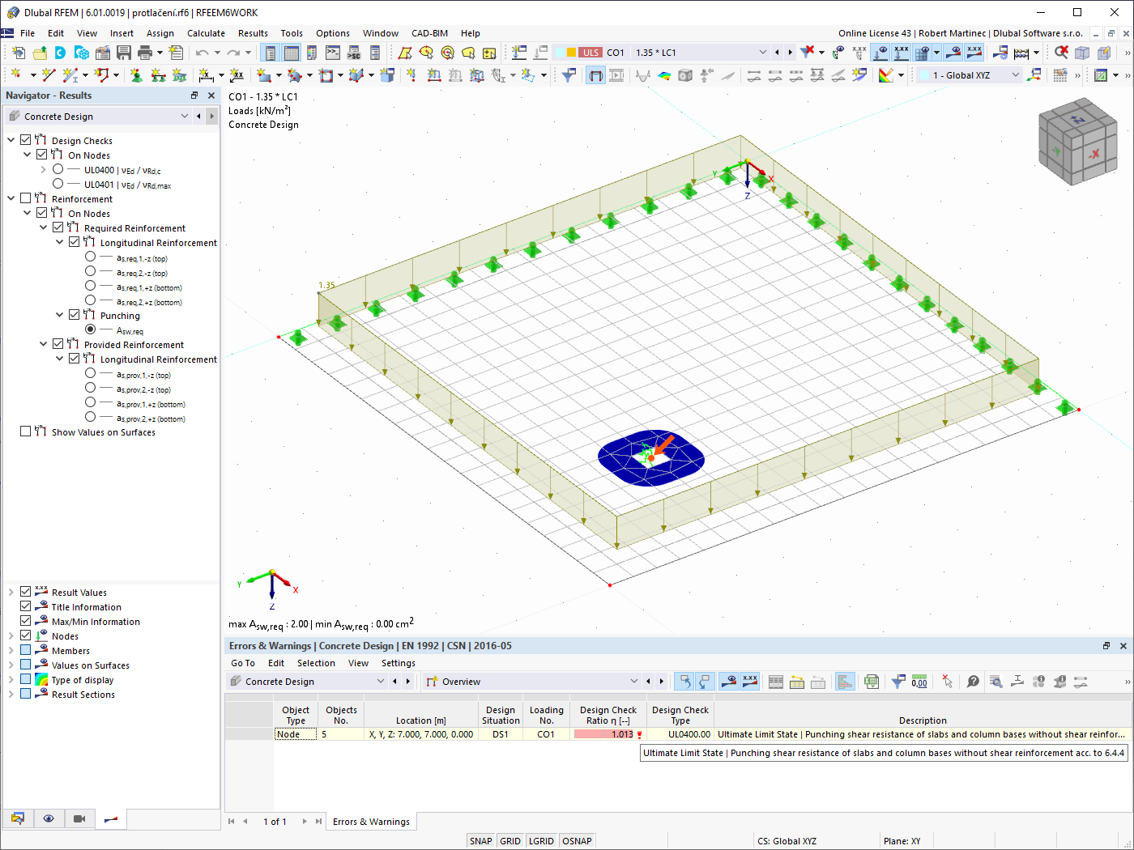Image resolution: width=1134 pixels, height=850 pixels.
Task: Open the script console icon
Action: (x=333, y=53)
